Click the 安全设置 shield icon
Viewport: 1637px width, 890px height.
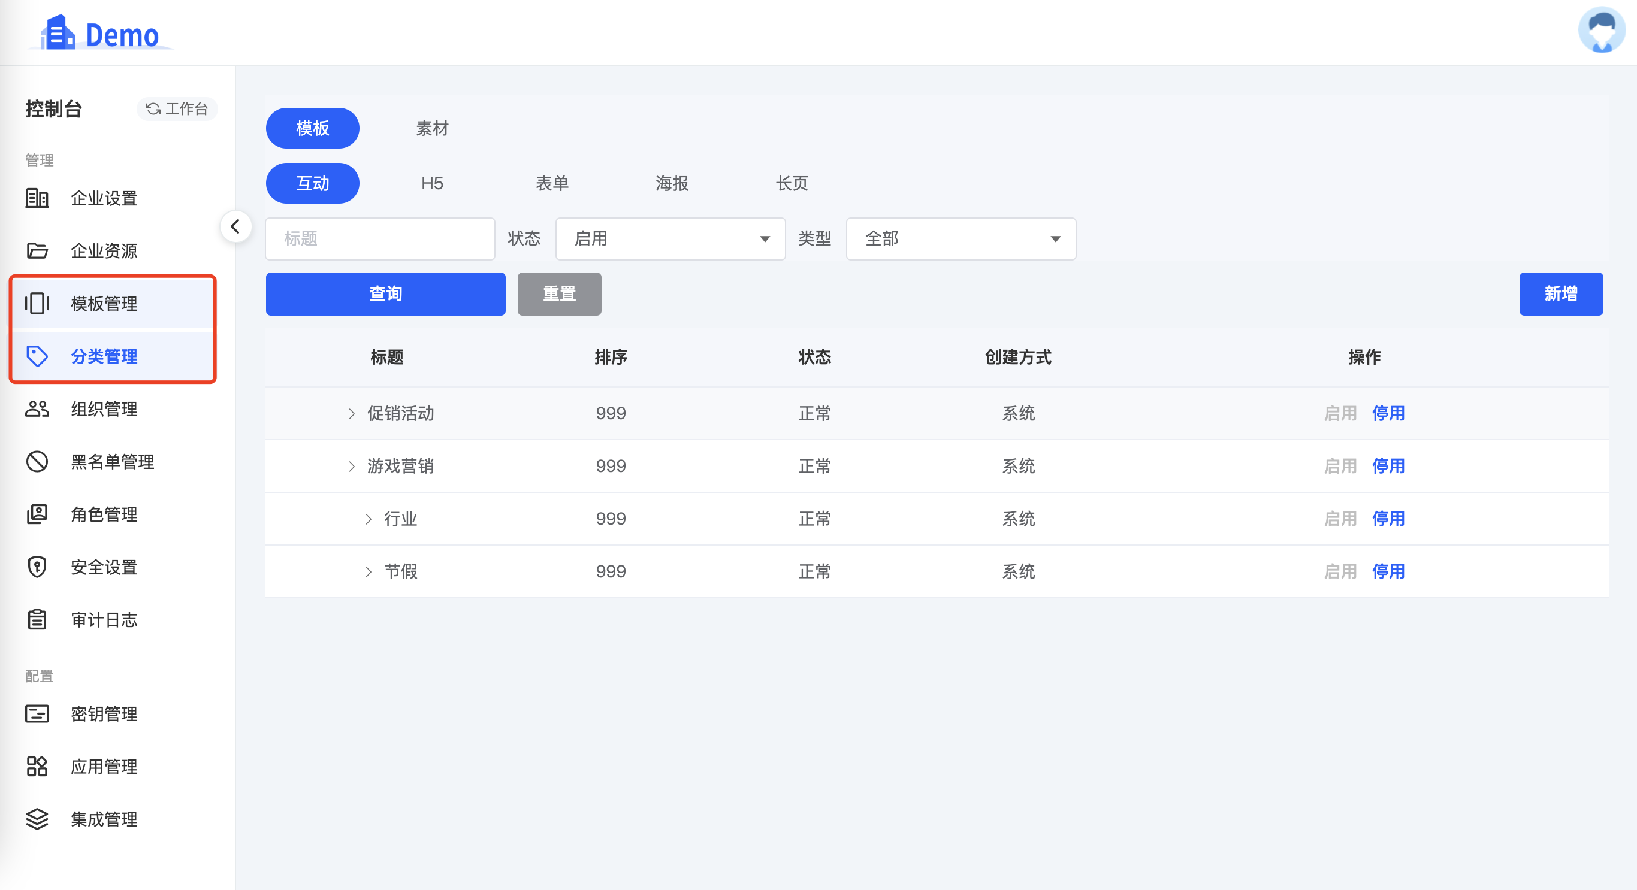point(37,567)
